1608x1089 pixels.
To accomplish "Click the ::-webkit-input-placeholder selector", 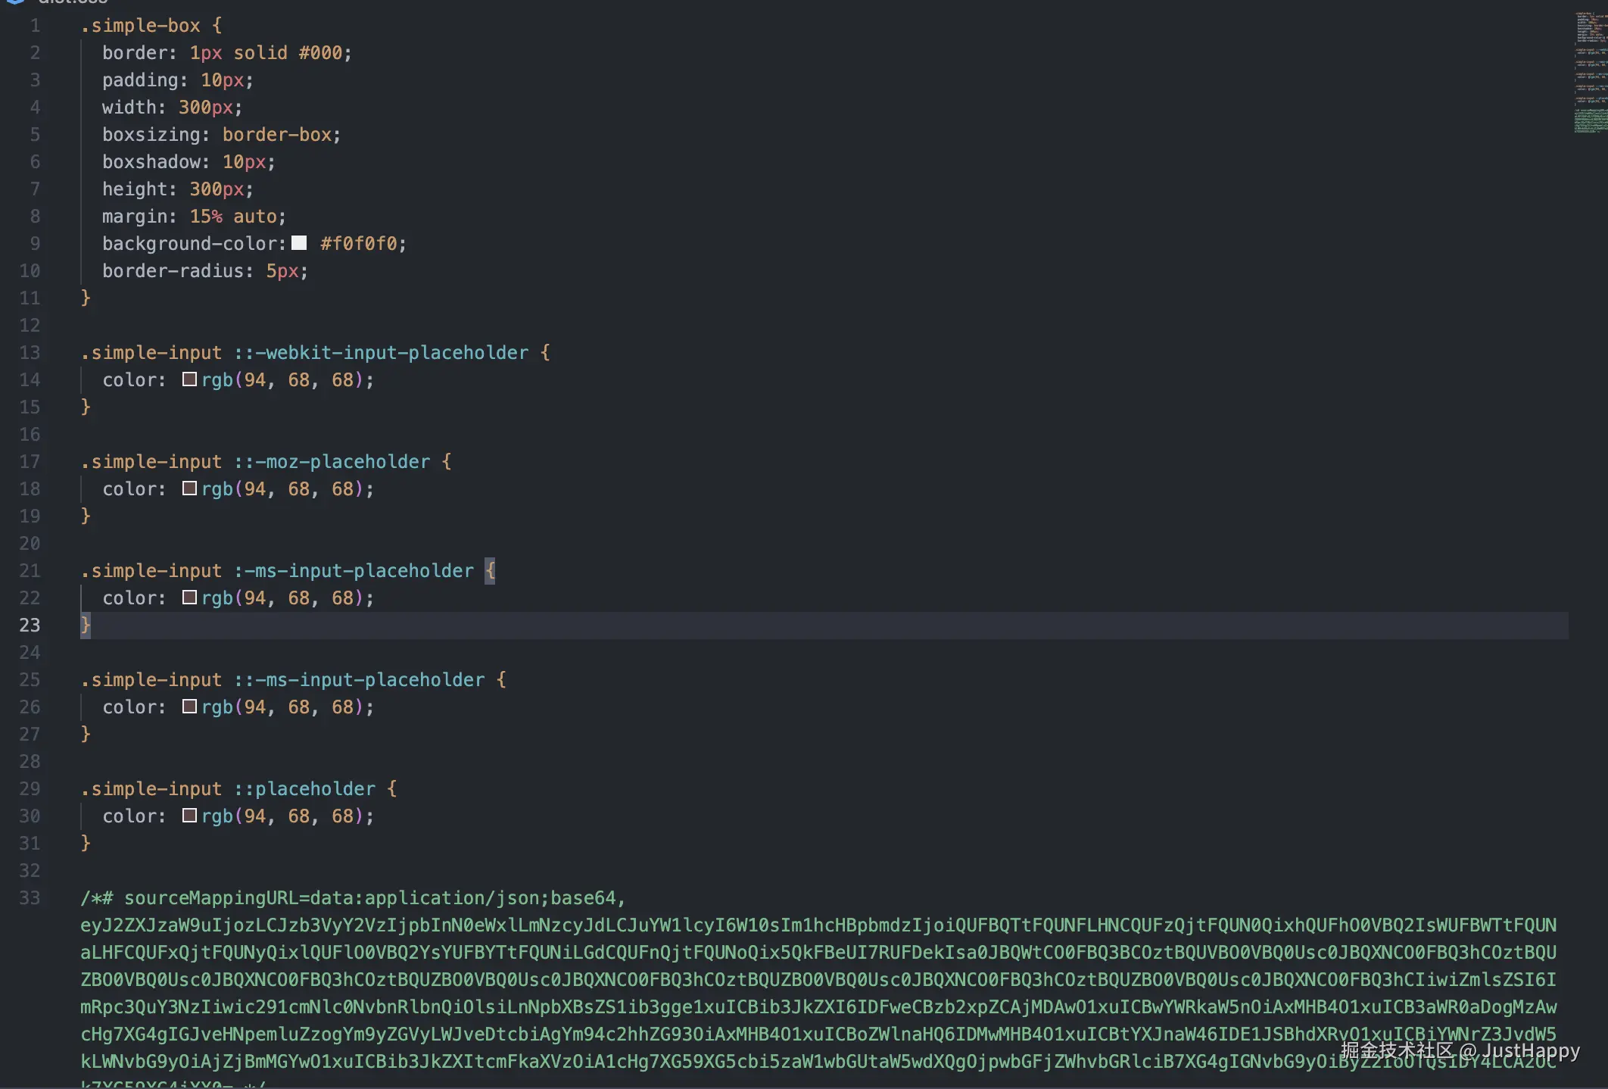I will [x=381, y=353].
